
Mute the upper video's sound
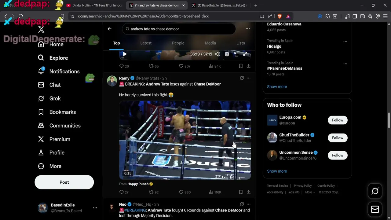(x=218, y=54)
